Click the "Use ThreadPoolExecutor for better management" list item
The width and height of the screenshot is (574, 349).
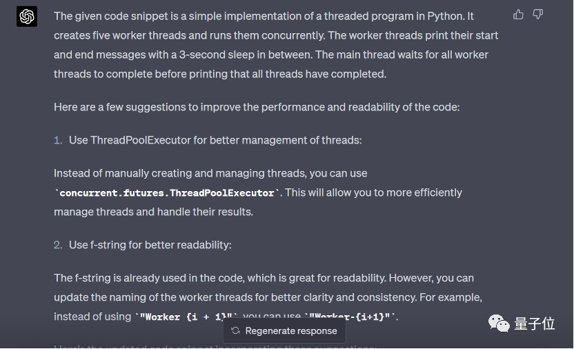(x=215, y=140)
